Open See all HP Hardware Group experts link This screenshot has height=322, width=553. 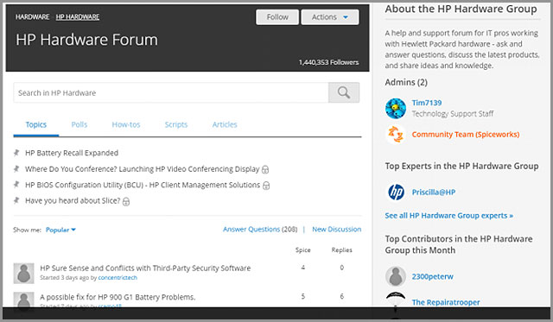tap(449, 216)
